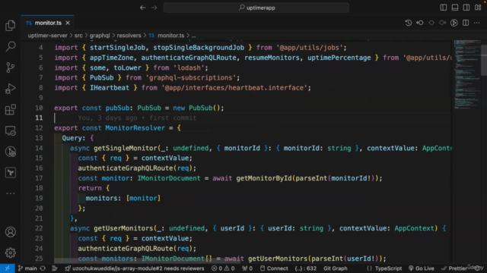
Task: Click monitor.ts in the breadcrumb
Action: tap(170, 36)
